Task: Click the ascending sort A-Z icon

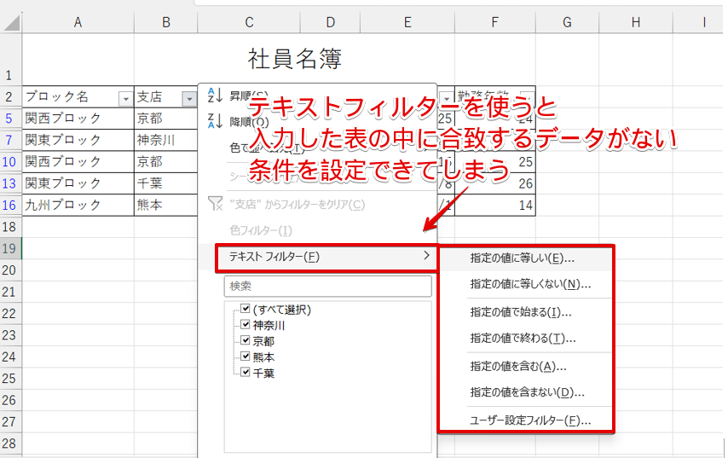Action: [215, 96]
